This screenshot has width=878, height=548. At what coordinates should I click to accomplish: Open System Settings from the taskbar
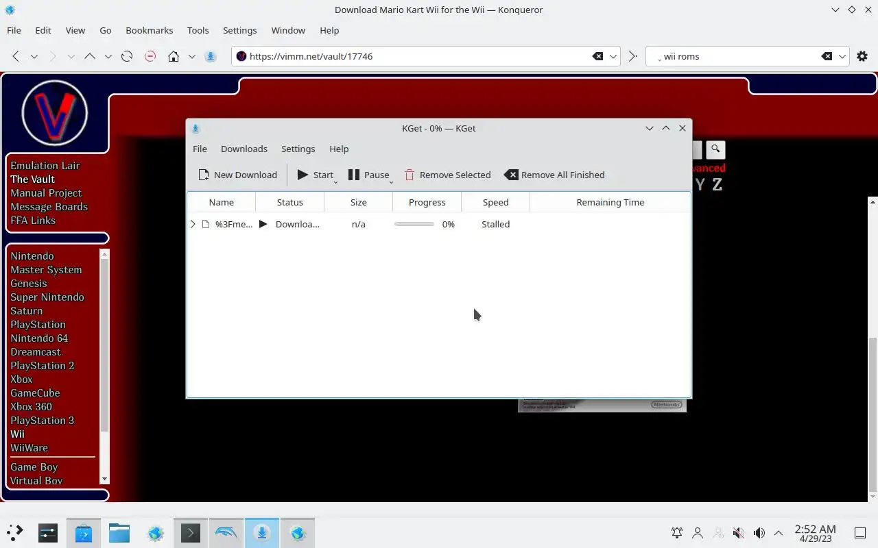(48, 532)
